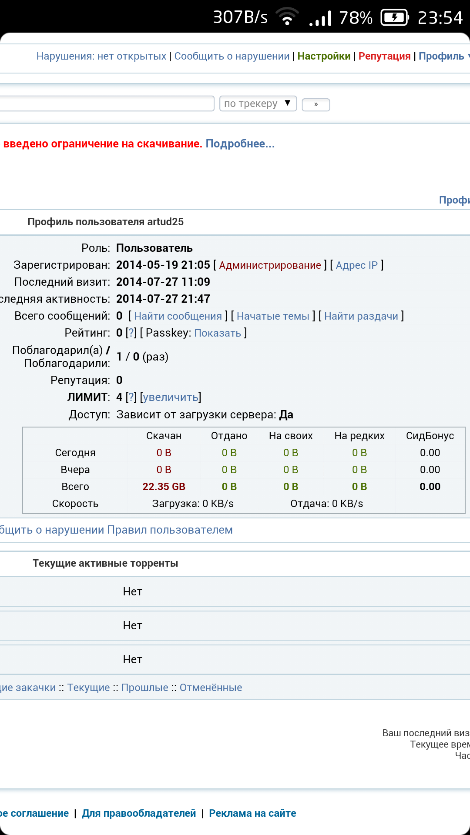Click 'Найти сообщения' link

tap(178, 316)
